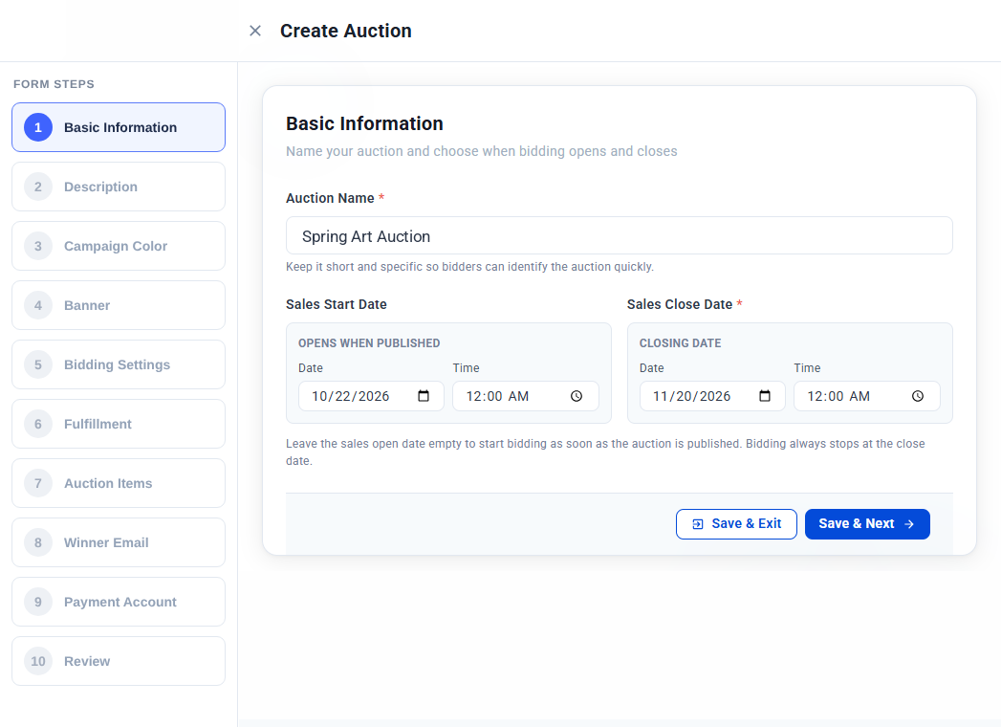Focus the Auction Name input field
1001x727 pixels.
pyautogui.click(x=620, y=235)
